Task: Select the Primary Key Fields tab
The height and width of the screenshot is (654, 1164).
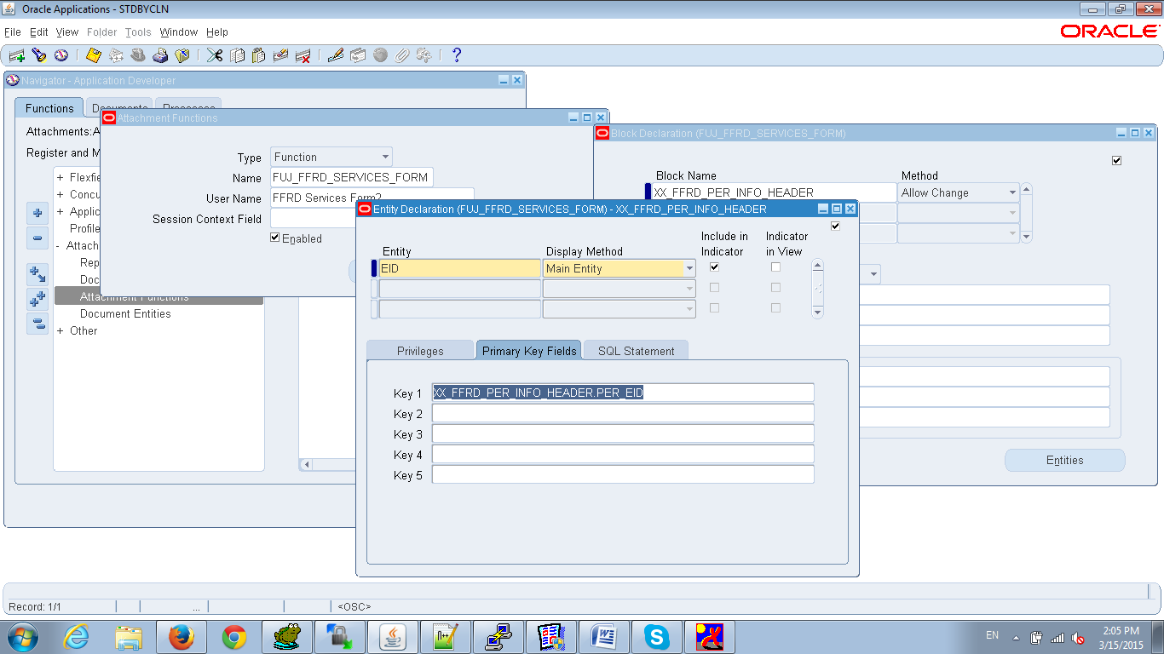Action: click(529, 351)
